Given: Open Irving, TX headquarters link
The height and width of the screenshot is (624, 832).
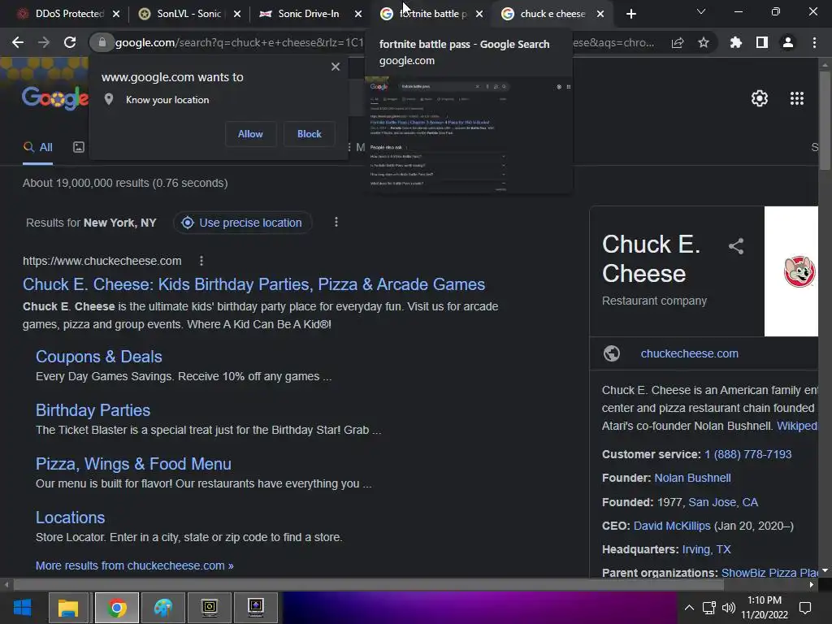Looking at the screenshot, I should pyautogui.click(x=706, y=549).
